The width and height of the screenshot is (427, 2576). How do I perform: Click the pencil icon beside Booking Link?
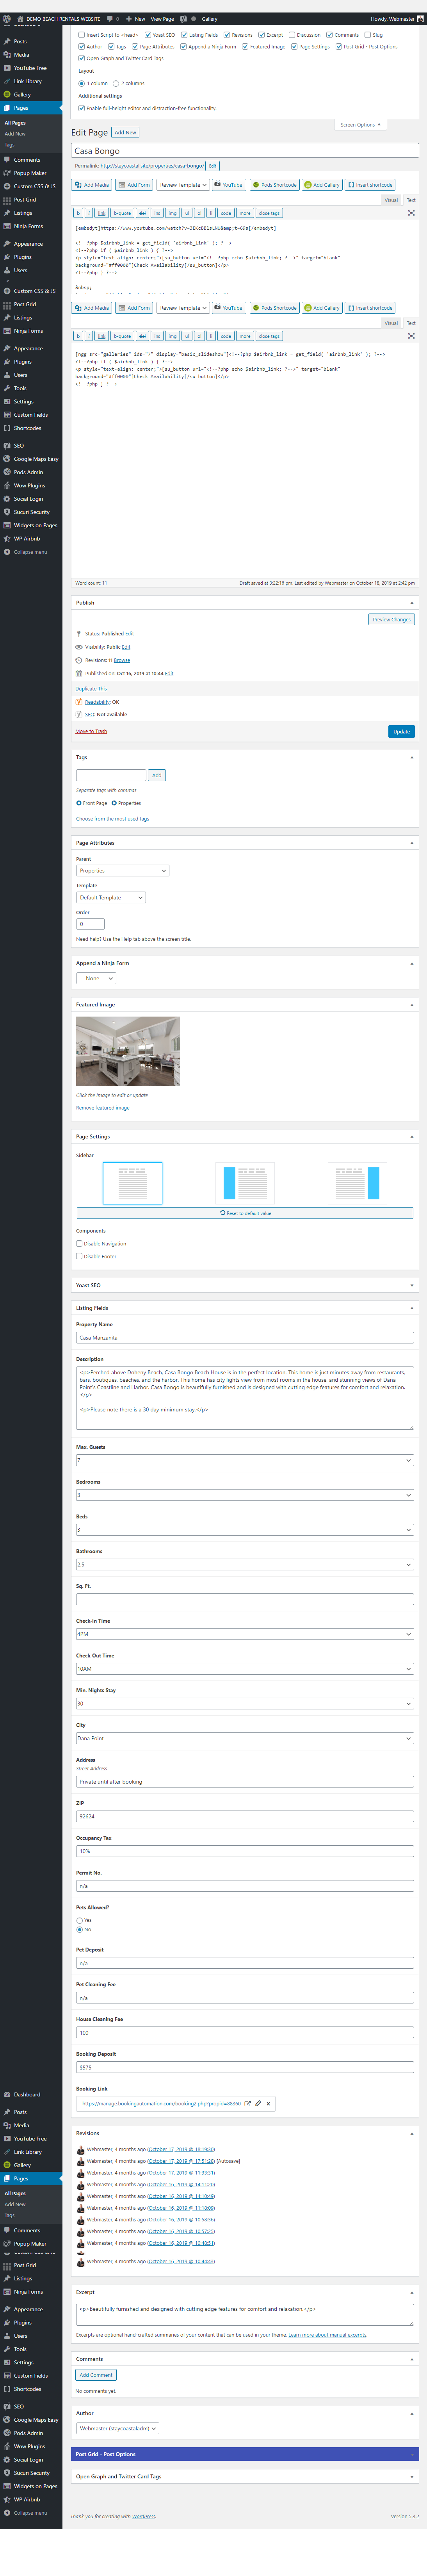(258, 2103)
